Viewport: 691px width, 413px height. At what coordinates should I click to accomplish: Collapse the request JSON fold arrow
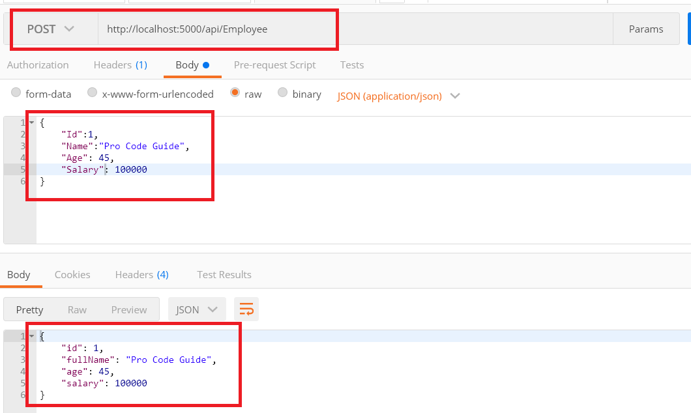coord(31,122)
